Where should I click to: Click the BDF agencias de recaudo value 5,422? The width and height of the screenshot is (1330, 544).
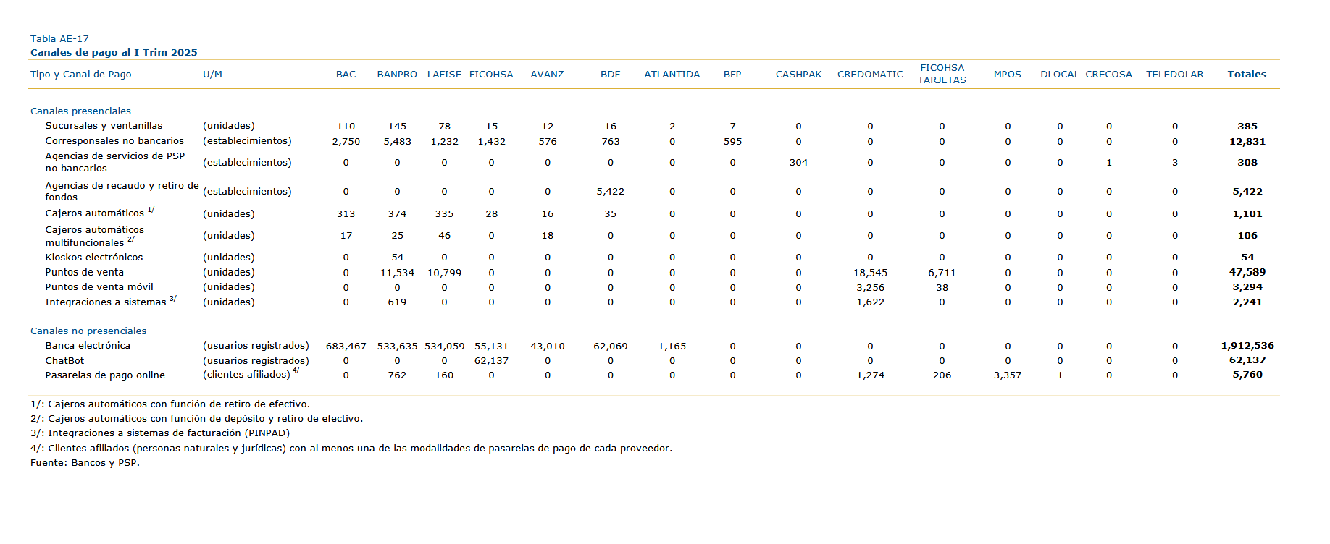[611, 192]
